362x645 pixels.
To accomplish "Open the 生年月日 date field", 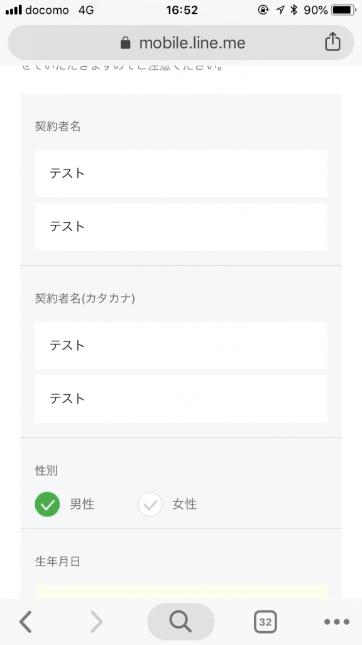I will click(x=181, y=591).
